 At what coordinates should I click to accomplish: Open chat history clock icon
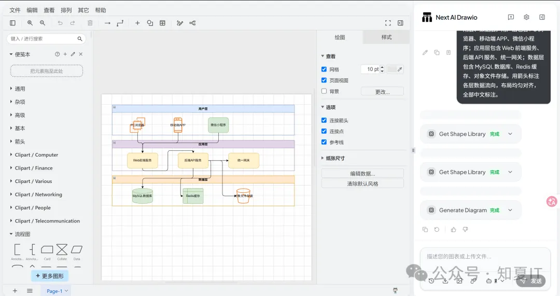(x=431, y=281)
